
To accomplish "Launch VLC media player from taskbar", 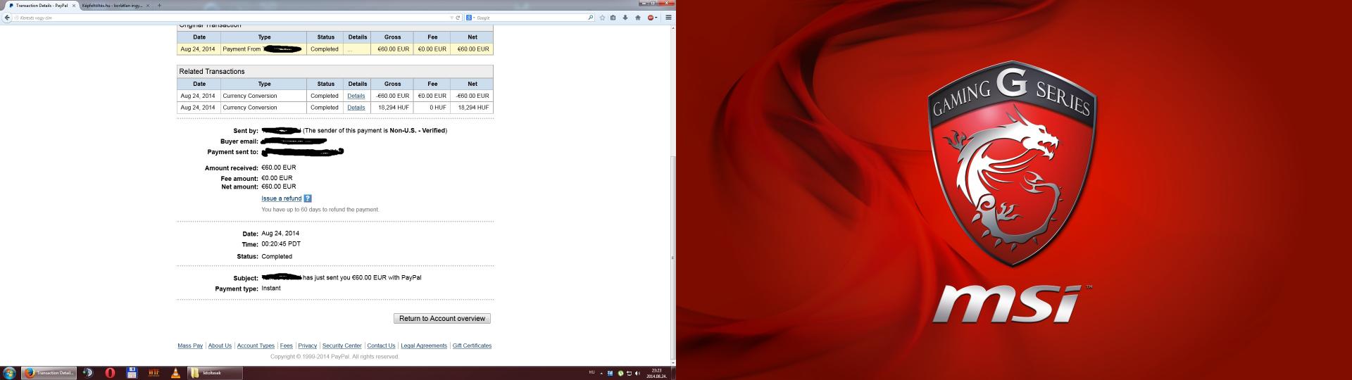I will (175, 373).
